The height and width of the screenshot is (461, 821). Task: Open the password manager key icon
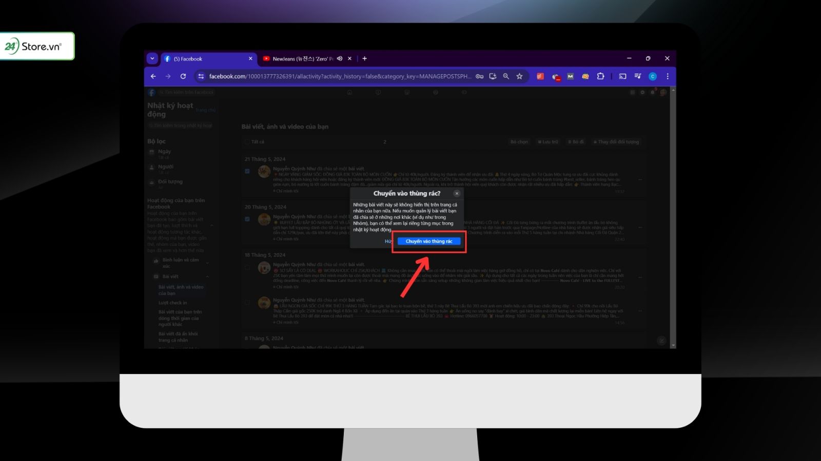(479, 76)
